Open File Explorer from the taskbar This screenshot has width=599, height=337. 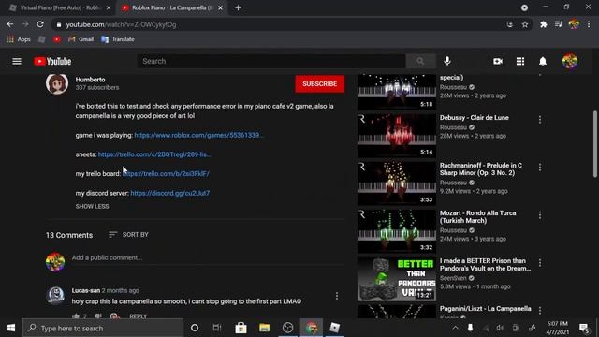coord(264,328)
